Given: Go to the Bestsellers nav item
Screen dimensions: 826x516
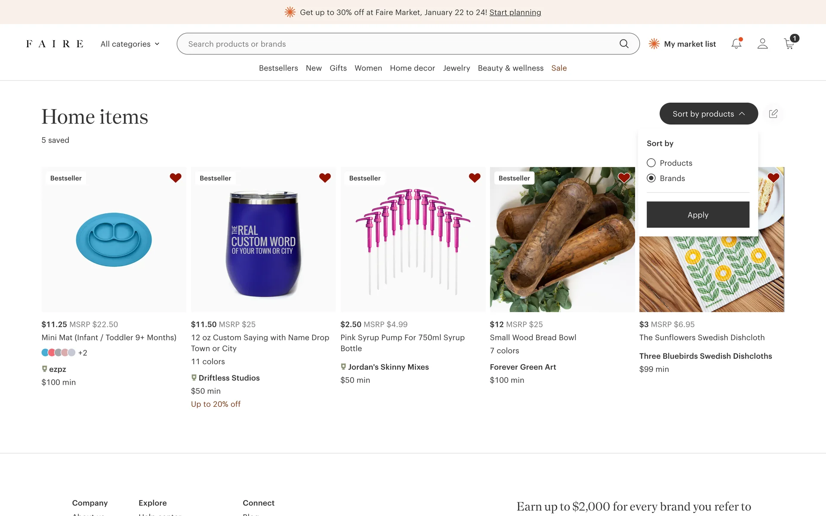Looking at the screenshot, I should pos(278,68).
